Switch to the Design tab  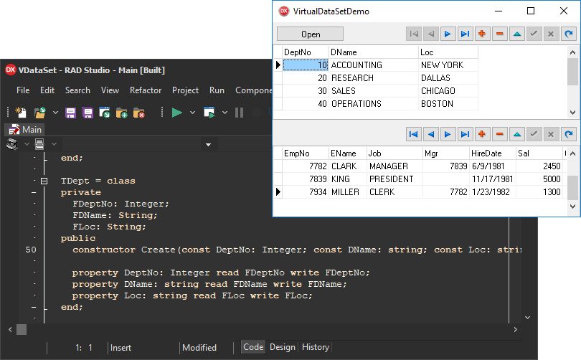(282, 347)
